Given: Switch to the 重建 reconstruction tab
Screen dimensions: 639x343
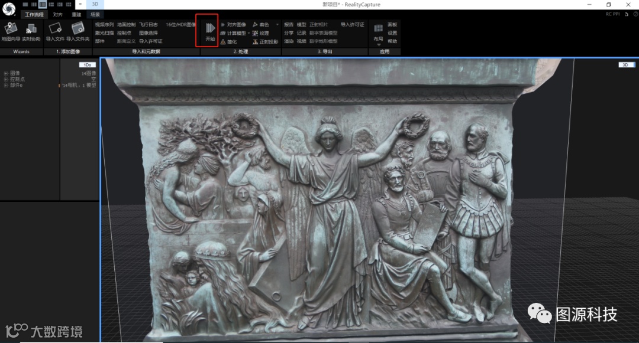Looking at the screenshot, I should (76, 15).
